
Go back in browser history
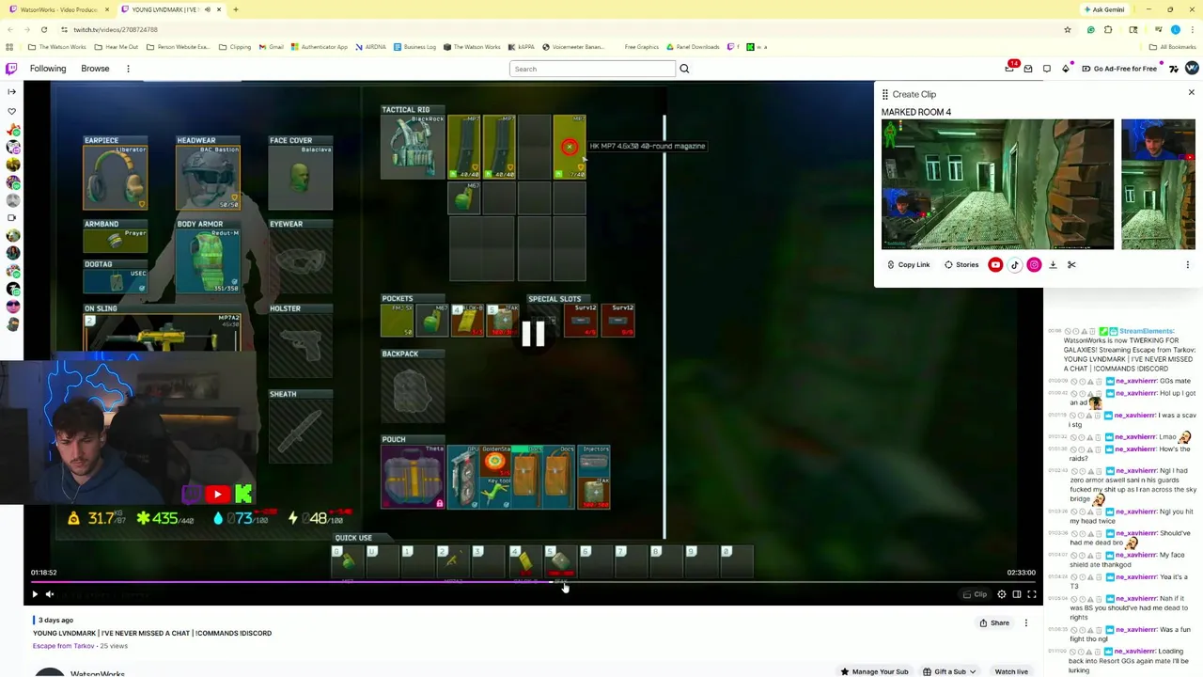coord(9,29)
